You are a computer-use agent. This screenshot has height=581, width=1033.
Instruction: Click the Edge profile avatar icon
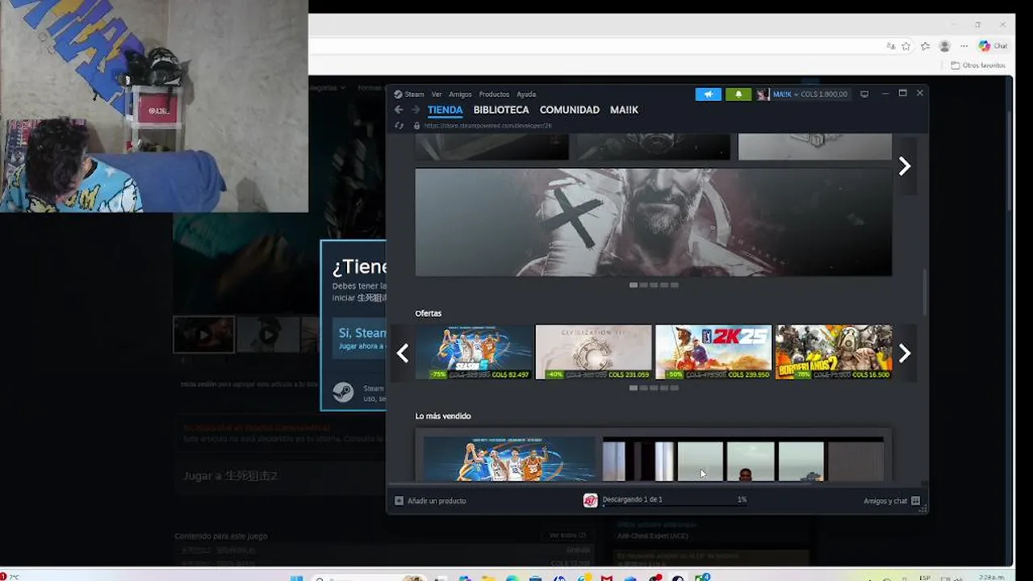coord(944,46)
